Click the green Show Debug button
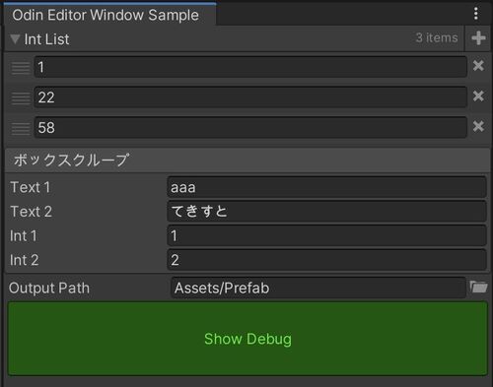This screenshot has width=493, height=387. tap(247, 339)
